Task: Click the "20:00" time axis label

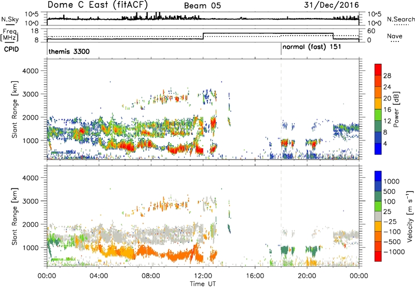Action: (x=307, y=276)
